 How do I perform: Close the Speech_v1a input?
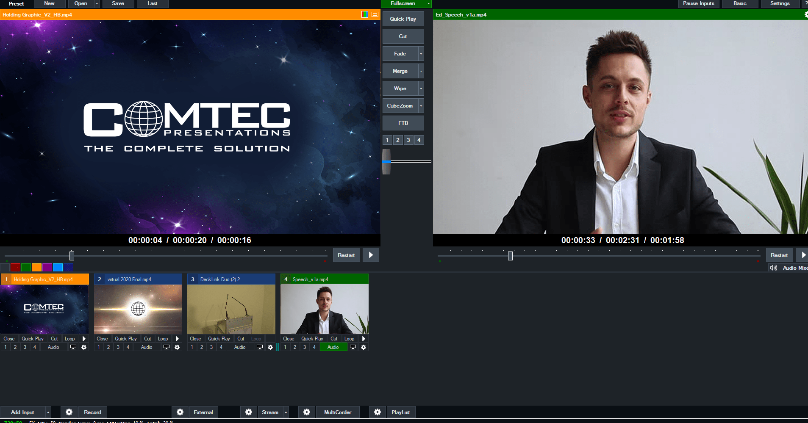[289, 339]
